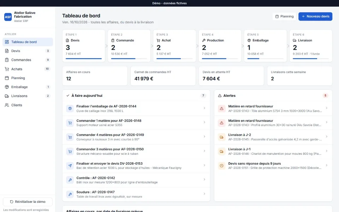339x212 pixels.
Task: Click the Tableau de bord grid icon
Action: (7, 42)
